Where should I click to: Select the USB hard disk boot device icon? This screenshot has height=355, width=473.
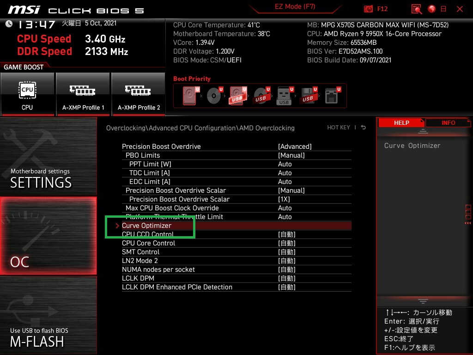click(238, 96)
